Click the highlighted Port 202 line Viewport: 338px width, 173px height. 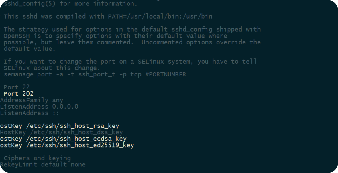click(x=19, y=94)
